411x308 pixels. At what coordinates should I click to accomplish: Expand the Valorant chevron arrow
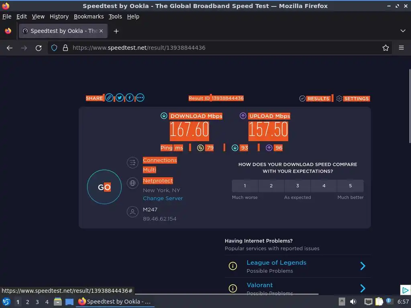[363, 288]
